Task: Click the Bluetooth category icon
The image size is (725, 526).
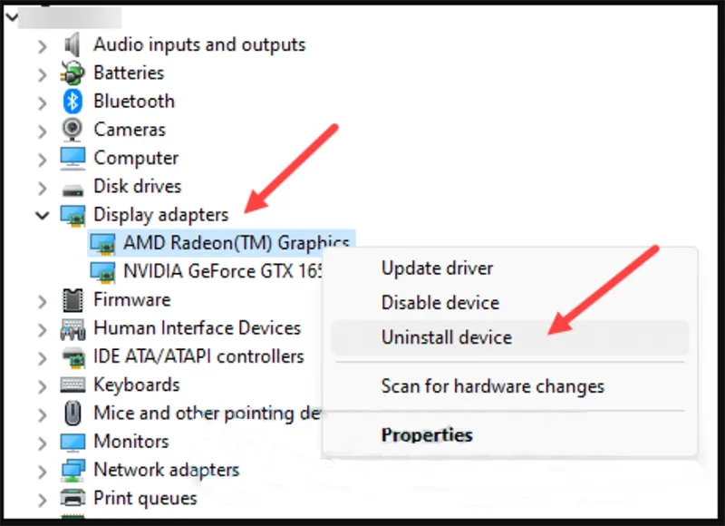Action: (x=72, y=101)
